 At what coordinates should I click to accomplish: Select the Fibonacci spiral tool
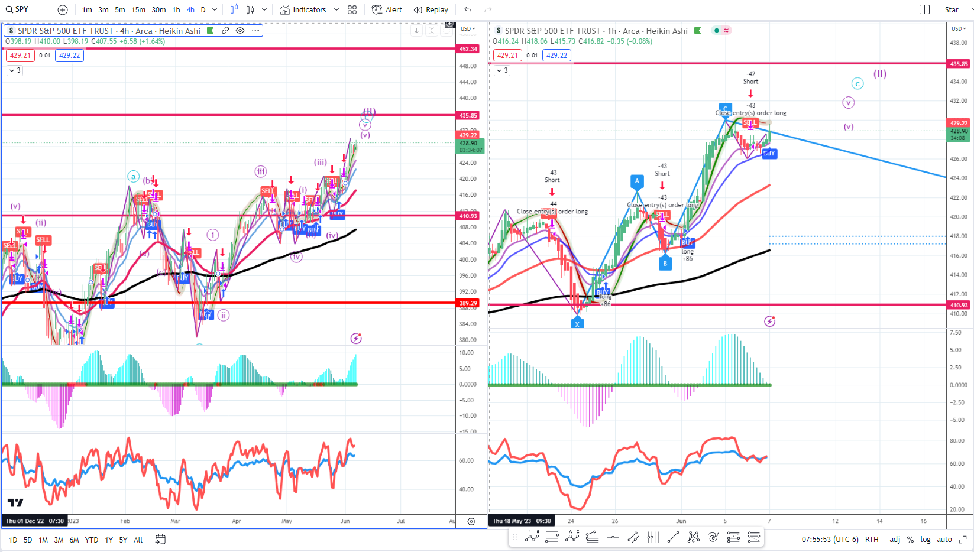click(x=713, y=537)
